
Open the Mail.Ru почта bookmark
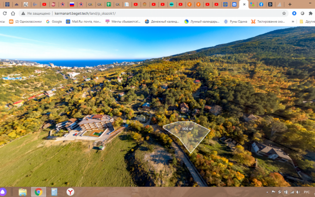coord(84,22)
